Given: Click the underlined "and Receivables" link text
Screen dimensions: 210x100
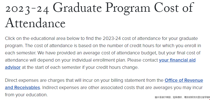Looking at the screenshot, I should pyautogui.click(x=22, y=88).
